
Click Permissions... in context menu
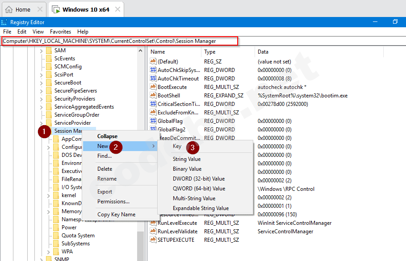pyautogui.click(x=113, y=202)
